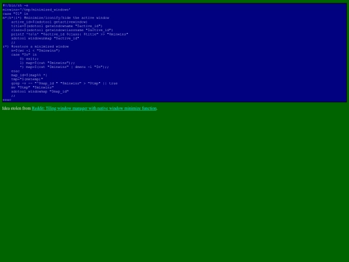Click the 'xdotool windowunmap' line
Image resolution: width=349 pixels, height=262 pixels.
45,38
